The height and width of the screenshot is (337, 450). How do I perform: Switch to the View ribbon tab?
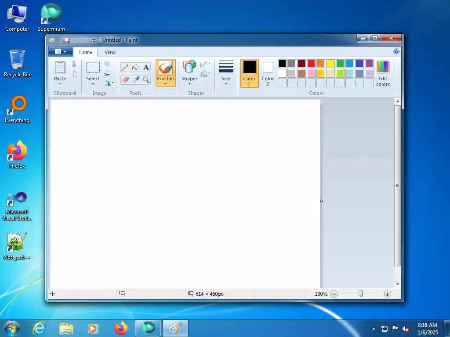tap(110, 52)
